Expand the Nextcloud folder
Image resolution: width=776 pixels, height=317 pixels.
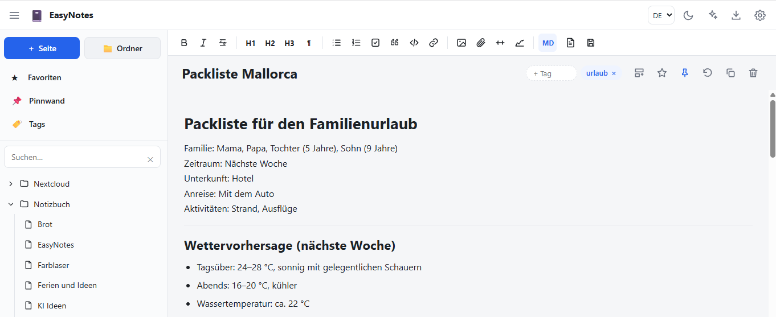11,184
